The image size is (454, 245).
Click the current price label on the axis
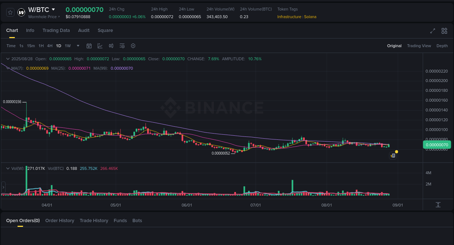tap(437, 144)
